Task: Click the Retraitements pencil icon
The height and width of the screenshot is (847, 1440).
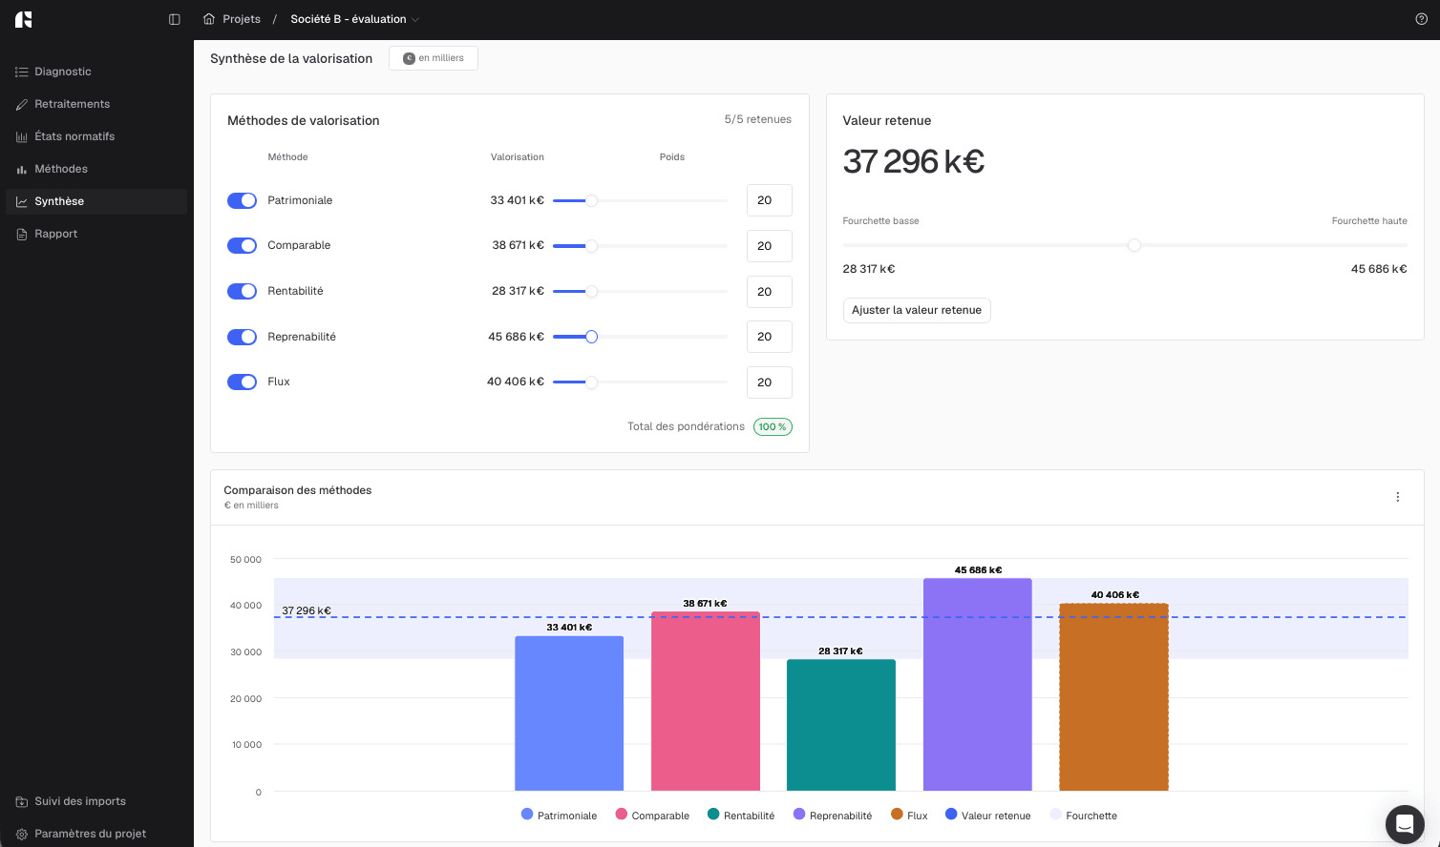Action: click(22, 104)
